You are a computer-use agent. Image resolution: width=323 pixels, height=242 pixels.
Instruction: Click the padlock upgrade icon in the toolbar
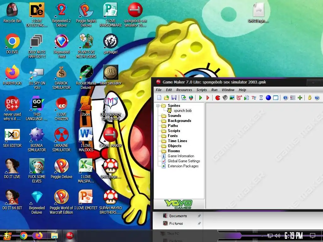coord(310,98)
